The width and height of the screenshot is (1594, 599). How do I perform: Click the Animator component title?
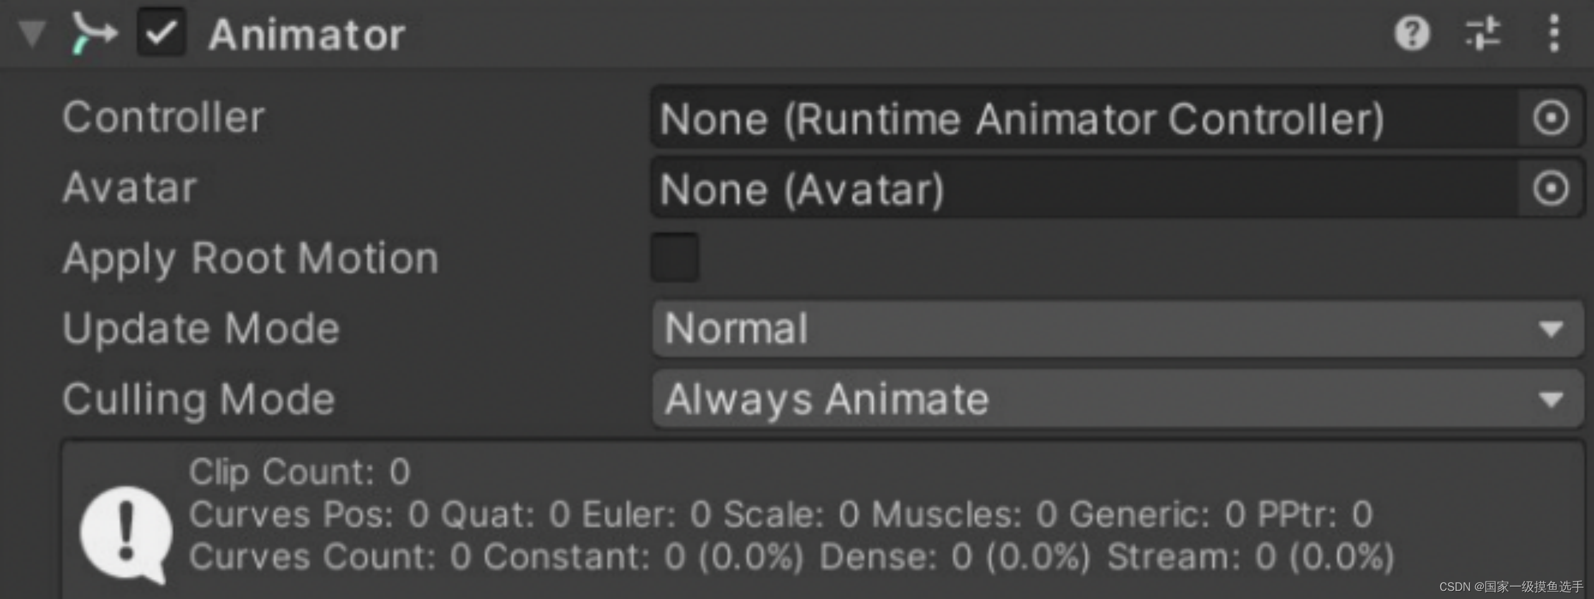click(x=307, y=34)
